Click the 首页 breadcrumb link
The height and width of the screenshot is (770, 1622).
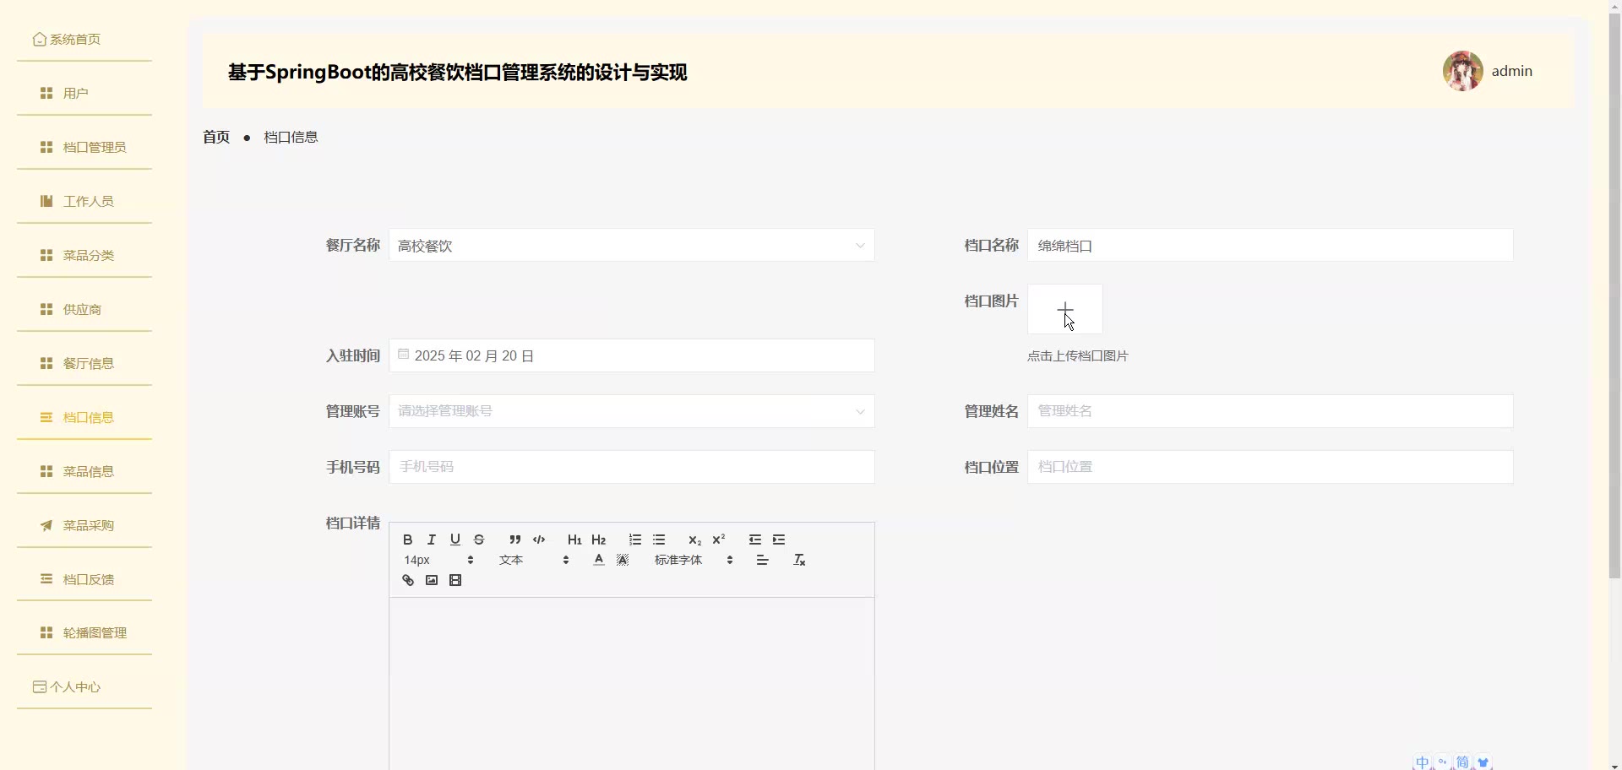tap(216, 137)
